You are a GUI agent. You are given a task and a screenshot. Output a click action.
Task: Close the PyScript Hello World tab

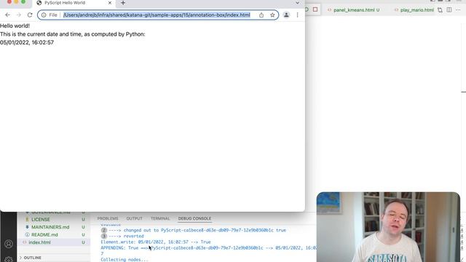click(x=110, y=3)
